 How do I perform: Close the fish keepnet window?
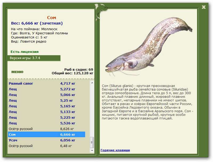[203, 7]
